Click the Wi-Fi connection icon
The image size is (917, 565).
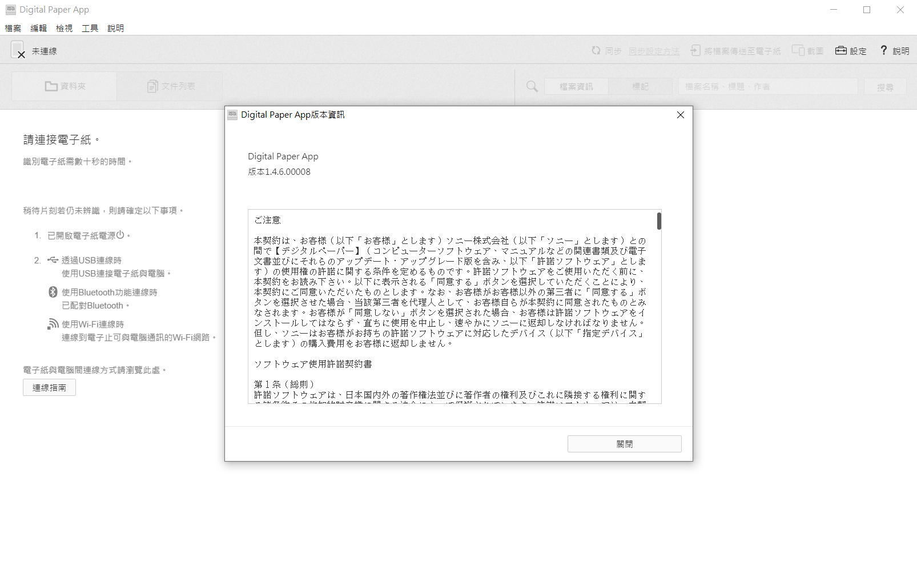click(x=53, y=324)
